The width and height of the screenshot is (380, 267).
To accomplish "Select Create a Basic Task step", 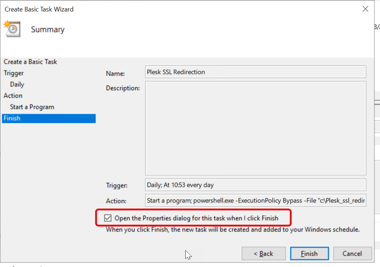I will (30, 62).
